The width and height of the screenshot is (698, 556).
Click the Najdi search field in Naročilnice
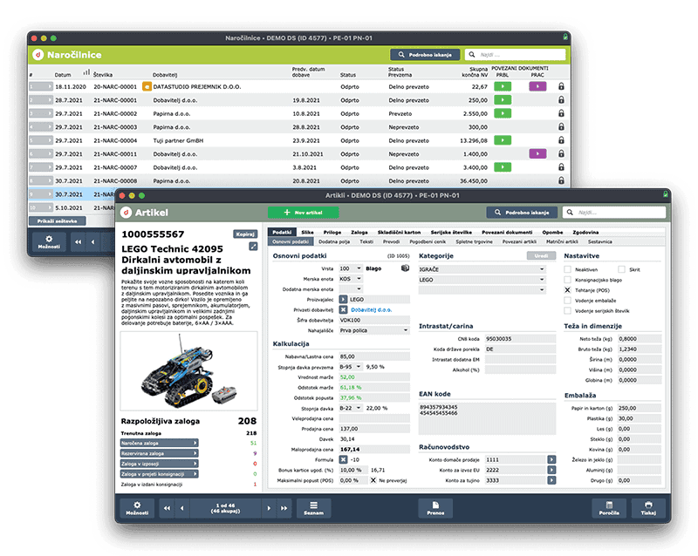pyautogui.click(x=518, y=54)
